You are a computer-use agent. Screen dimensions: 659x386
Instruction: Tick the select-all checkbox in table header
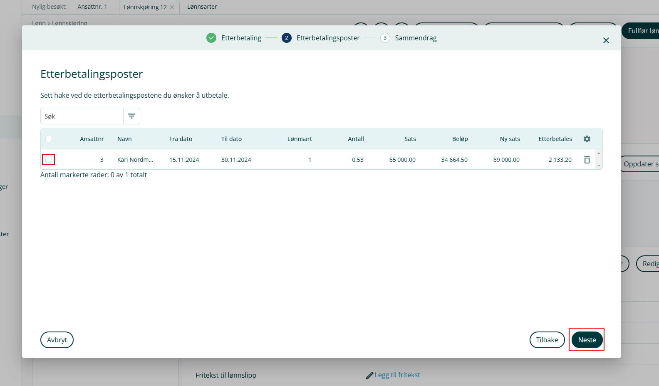click(49, 139)
